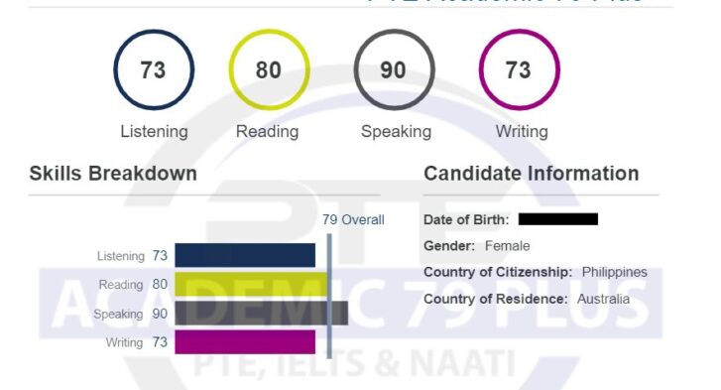Select the yellow-green Reading bar
721x390 pixels.
pos(251,284)
